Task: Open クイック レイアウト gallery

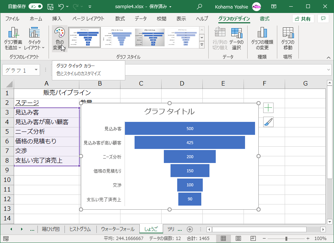Action: [x=34, y=39]
